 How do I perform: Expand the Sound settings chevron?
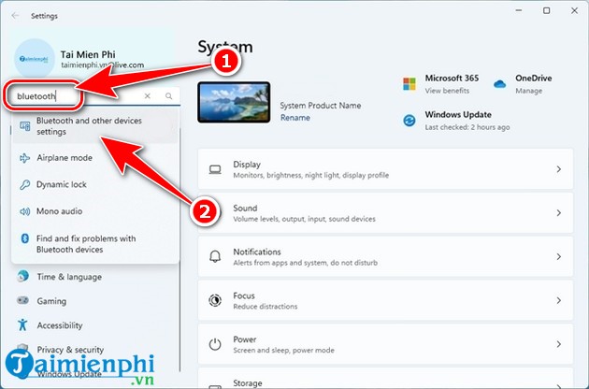(x=558, y=213)
